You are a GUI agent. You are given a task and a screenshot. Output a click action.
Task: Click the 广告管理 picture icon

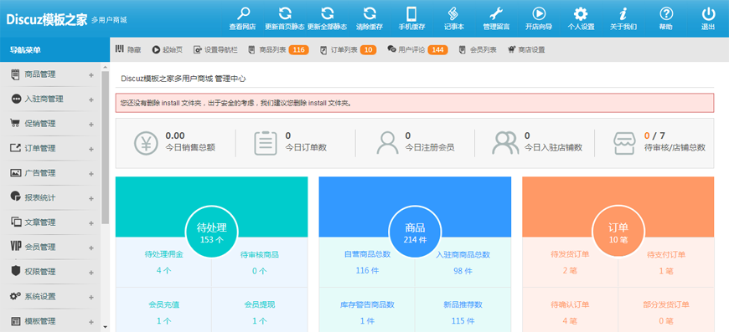tap(15, 172)
